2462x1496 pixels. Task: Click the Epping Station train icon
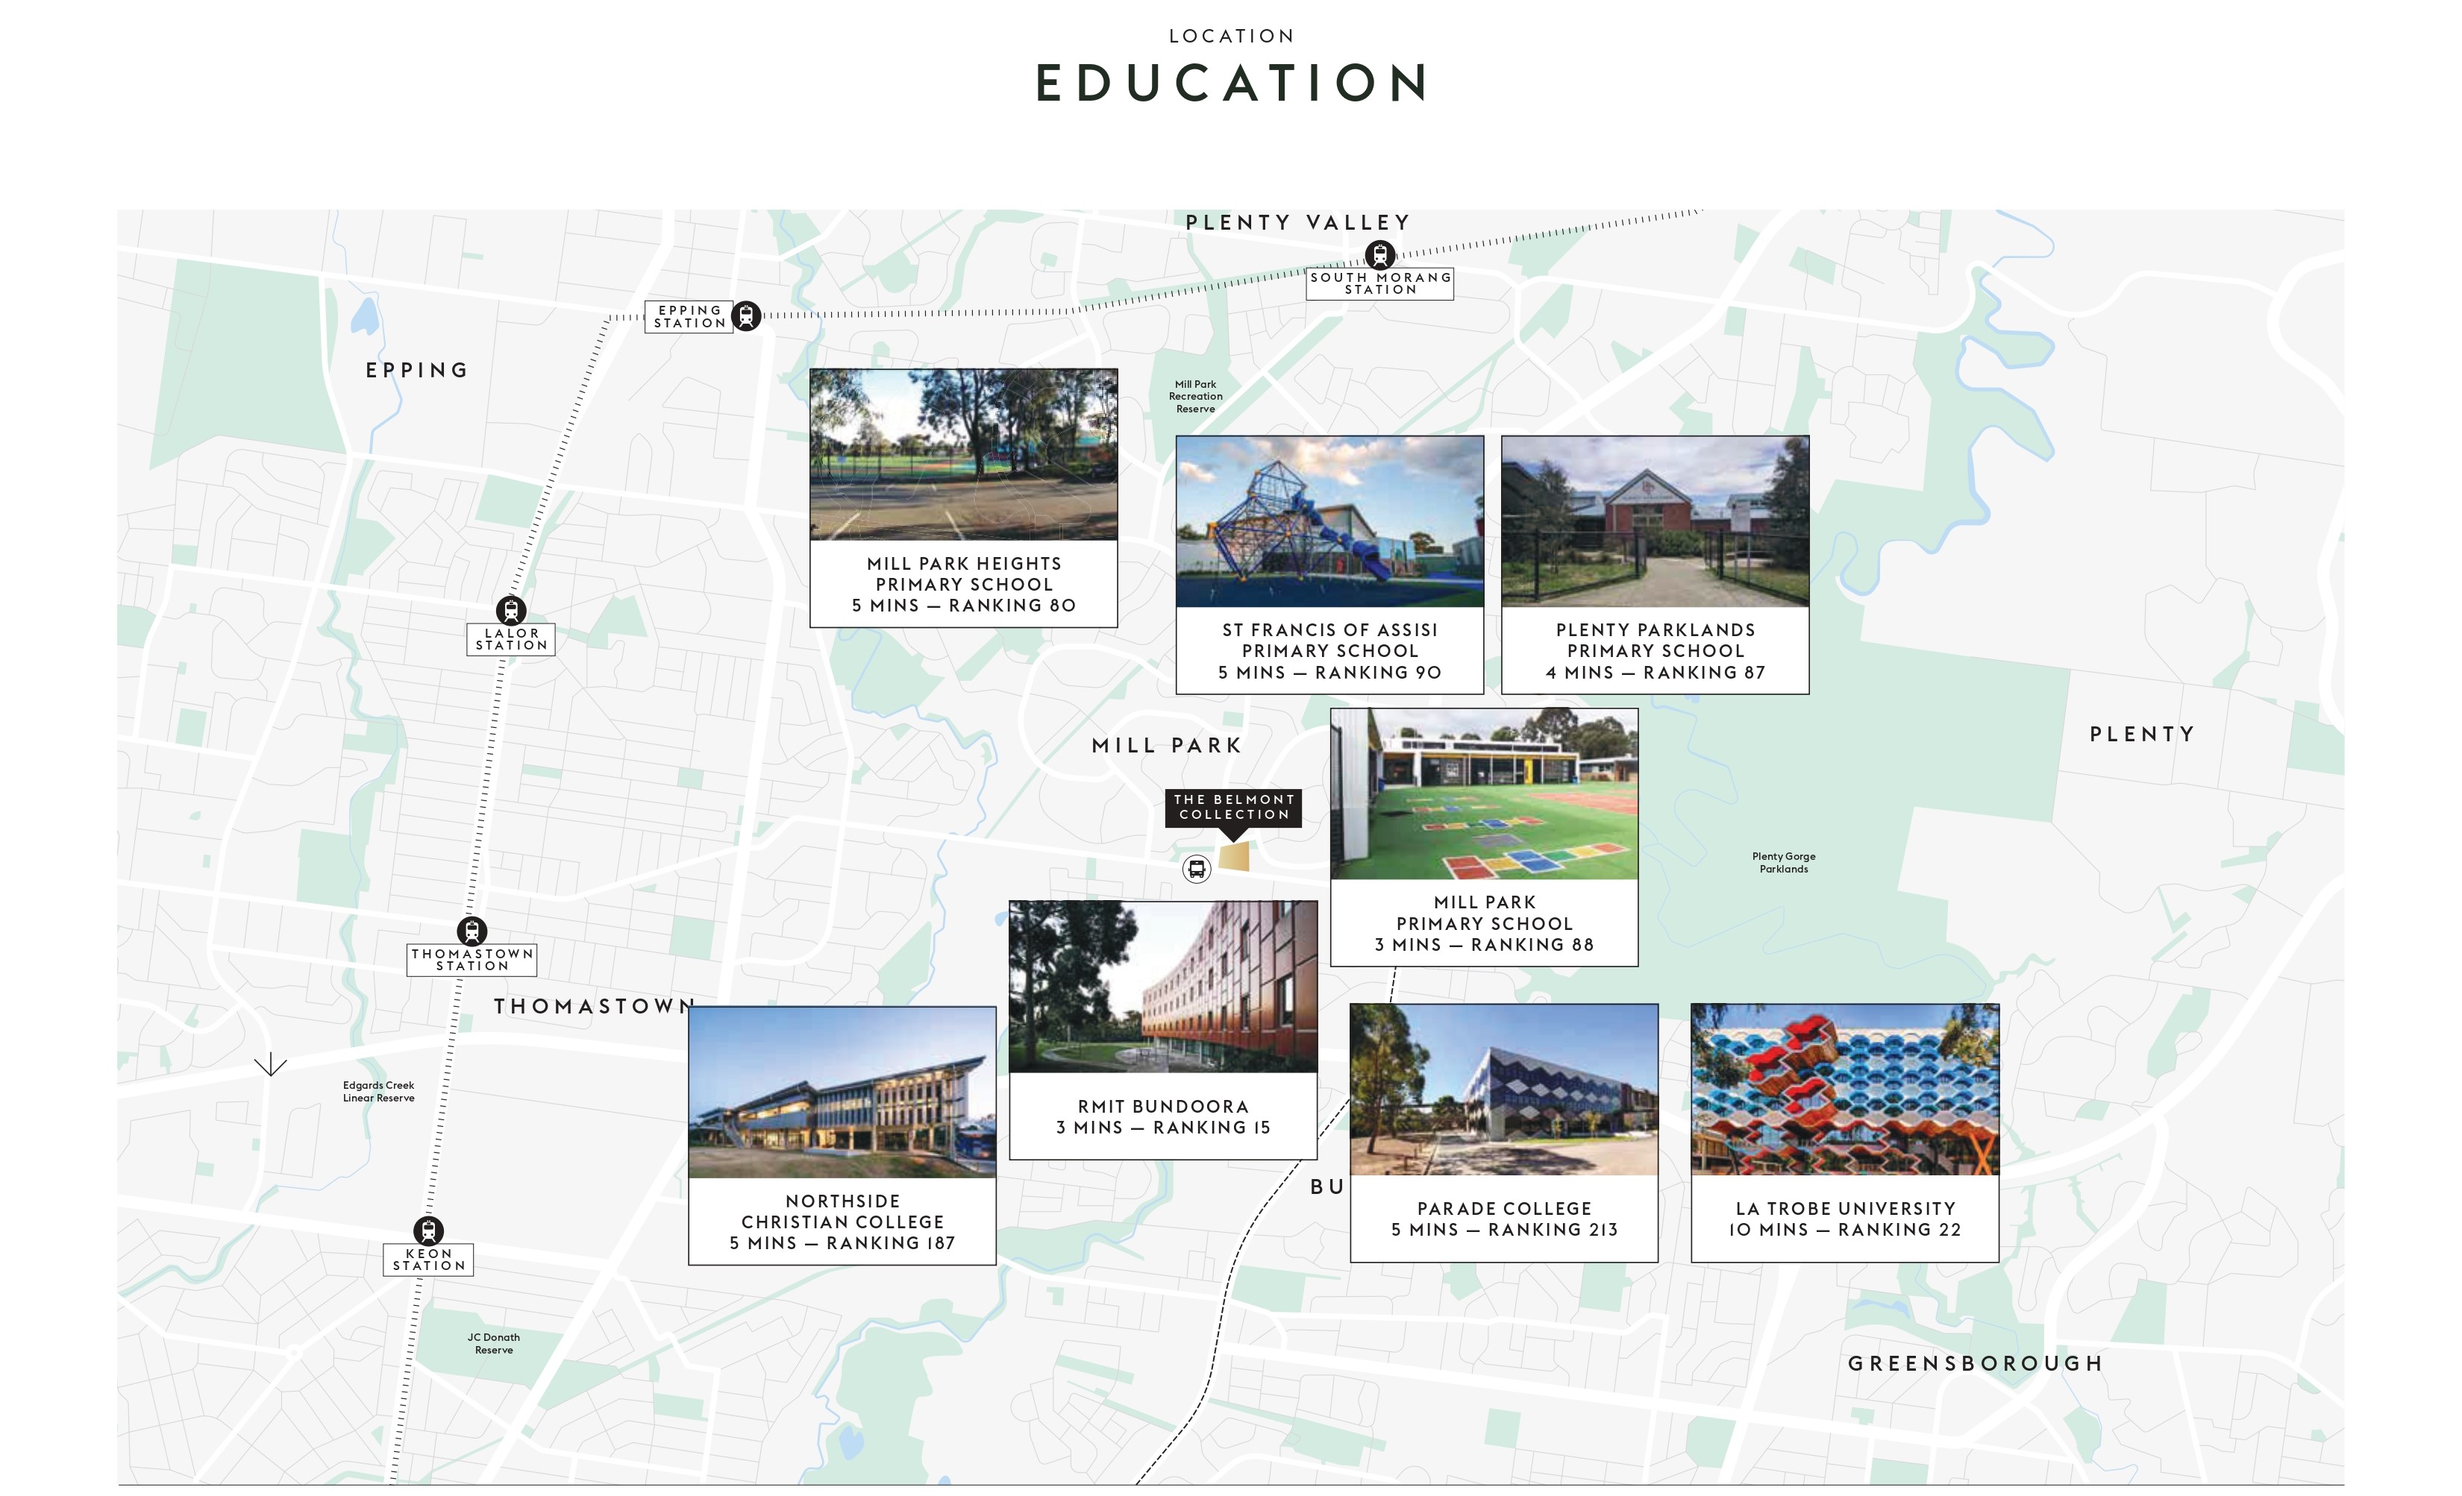[x=746, y=315]
